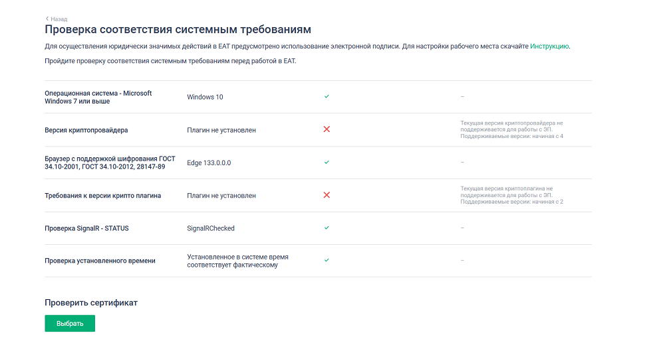The width and height of the screenshot is (665, 339).
Task: Select the 'SignalRChecked' value text
Action: [x=211, y=228]
